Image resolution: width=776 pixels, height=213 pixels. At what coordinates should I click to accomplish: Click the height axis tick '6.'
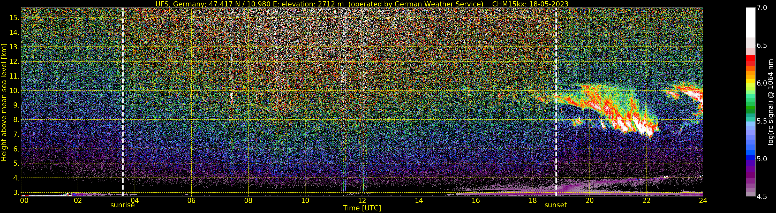pos(16,149)
